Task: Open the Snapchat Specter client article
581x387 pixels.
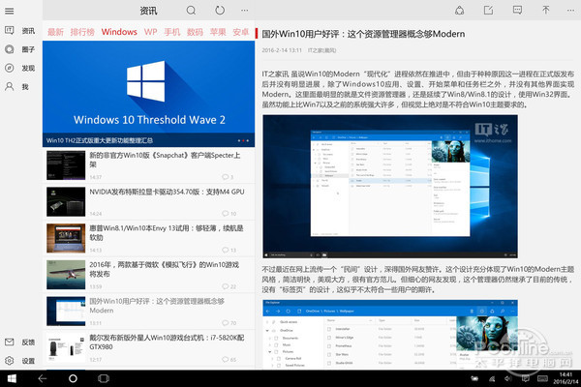Action: [148, 165]
